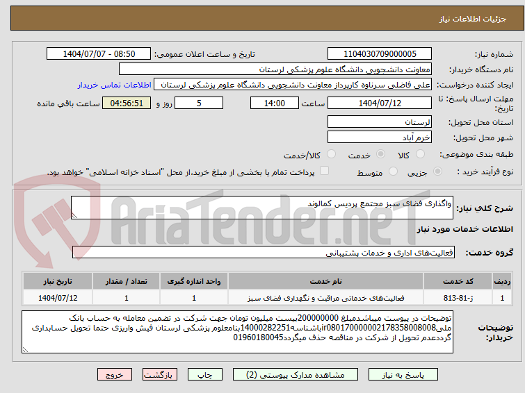The width and height of the screenshot is (525, 393).
Task: Click the public announcement date field 1404/07/07
Action: pos(99,53)
